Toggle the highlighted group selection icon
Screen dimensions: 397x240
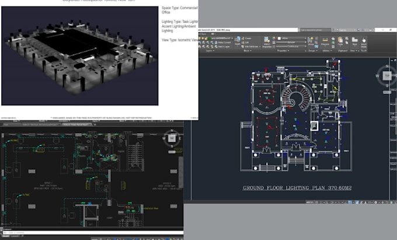pos(316,46)
